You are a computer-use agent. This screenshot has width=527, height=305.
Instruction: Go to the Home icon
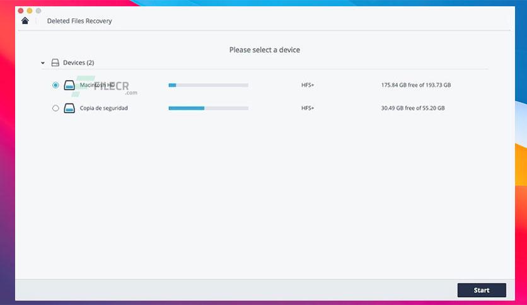tap(25, 21)
